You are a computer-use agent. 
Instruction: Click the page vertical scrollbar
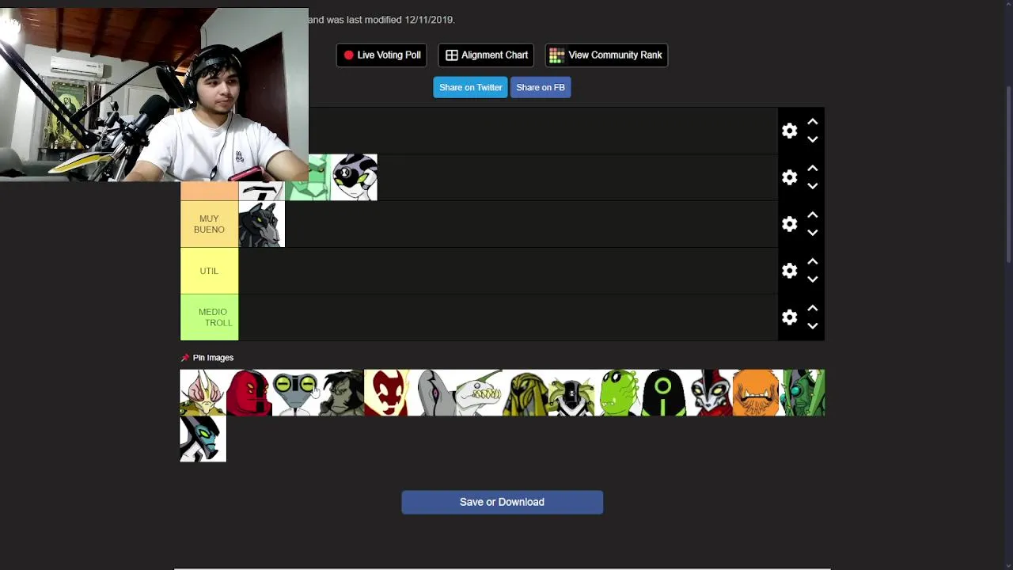(1008, 174)
